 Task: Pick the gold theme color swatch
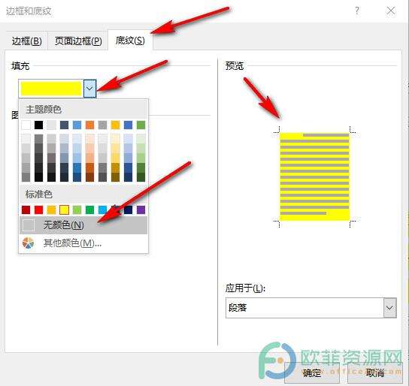click(115, 125)
